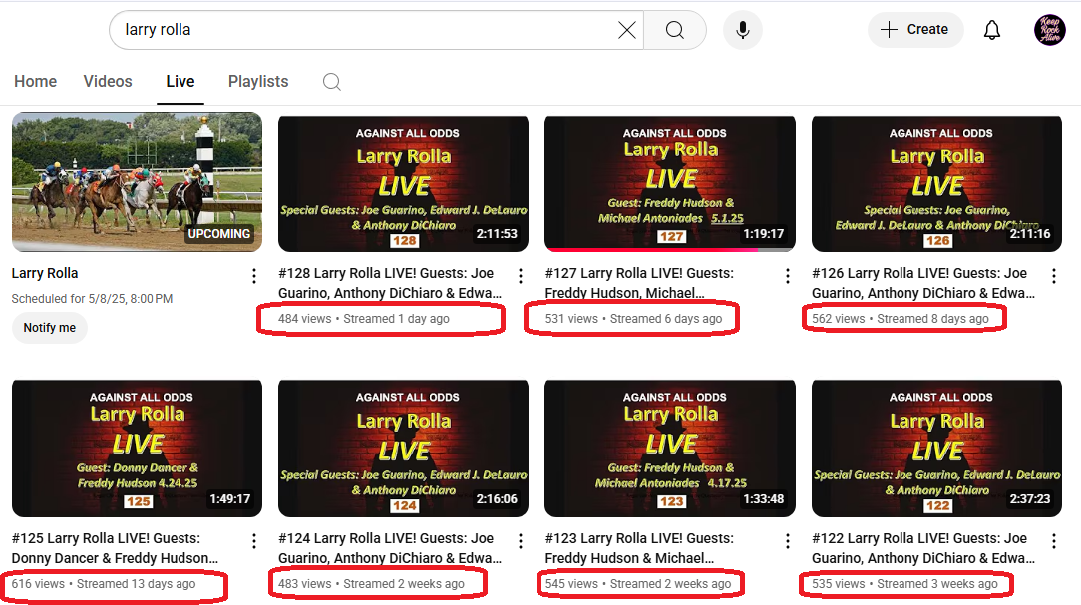Go to the Home tab
The height and width of the screenshot is (605, 1081).
click(35, 82)
